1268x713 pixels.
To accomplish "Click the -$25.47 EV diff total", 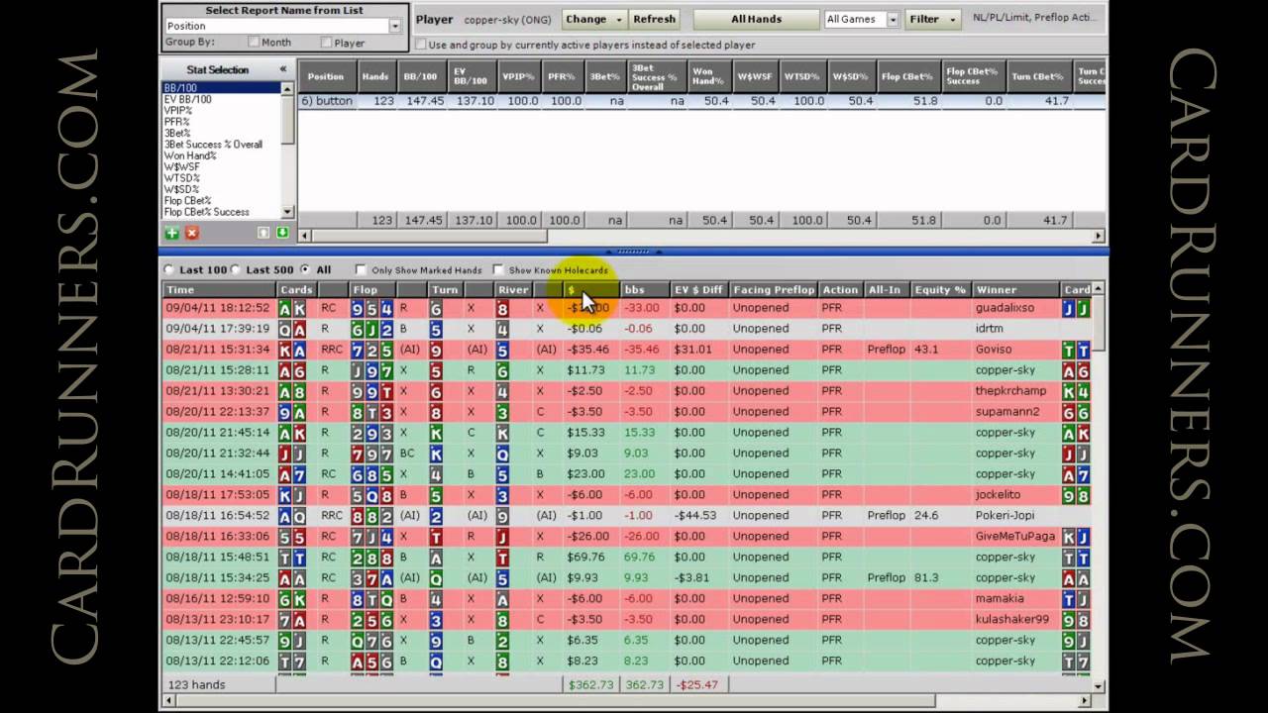I will pyautogui.click(x=697, y=685).
